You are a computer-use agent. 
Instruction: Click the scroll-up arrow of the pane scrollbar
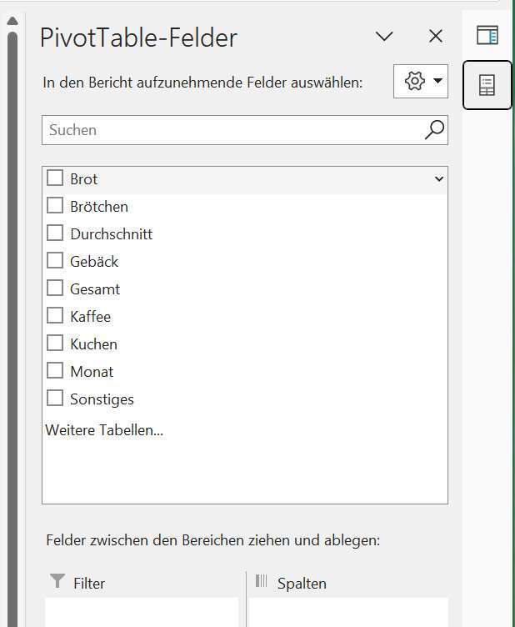coord(12,21)
